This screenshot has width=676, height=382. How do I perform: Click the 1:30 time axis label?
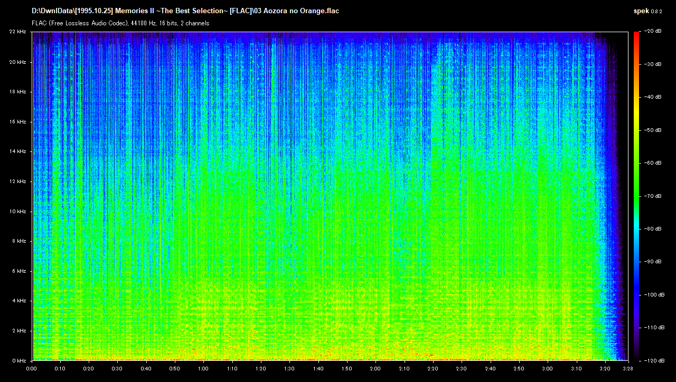click(x=289, y=369)
